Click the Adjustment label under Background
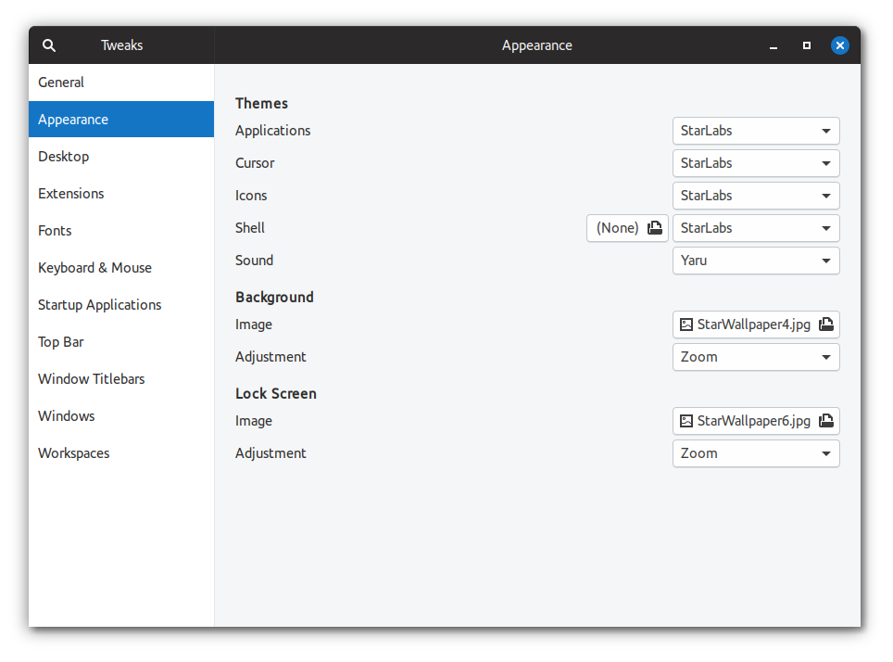Viewport: 893px width, 662px height. (270, 358)
